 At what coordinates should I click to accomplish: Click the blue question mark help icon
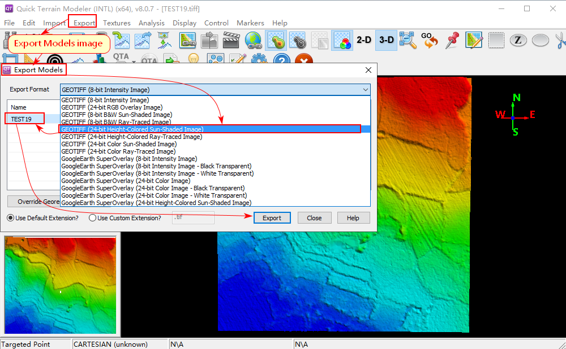[281, 59]
